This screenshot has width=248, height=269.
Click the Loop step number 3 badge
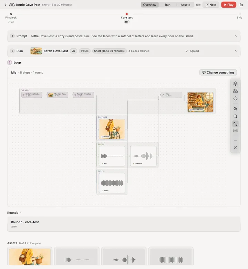pos(10,63)
